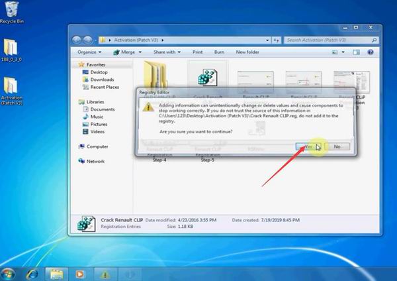Select the 188_0_3_0 folder on the desktop
The width and height of the screenshot is (397, 281).
(x=10, y=50)
